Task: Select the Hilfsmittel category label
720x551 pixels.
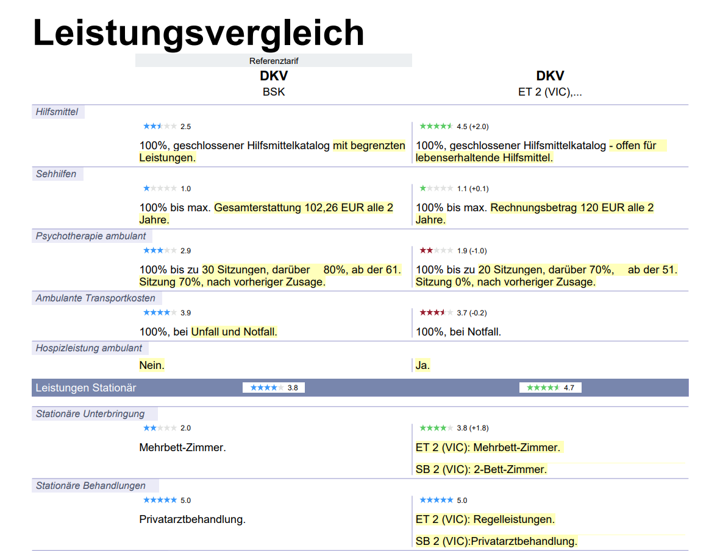Action: pyautogui.click(x=57, y=112)
